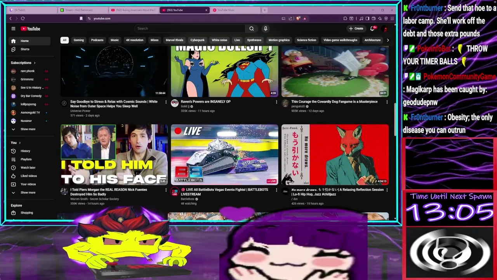Open the browser main menu icon
497x280 pixels.
click(x=392, y=18)
